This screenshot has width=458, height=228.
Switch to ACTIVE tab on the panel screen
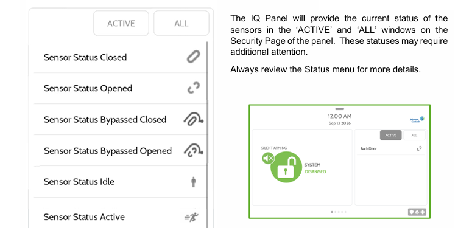[390, 136]
